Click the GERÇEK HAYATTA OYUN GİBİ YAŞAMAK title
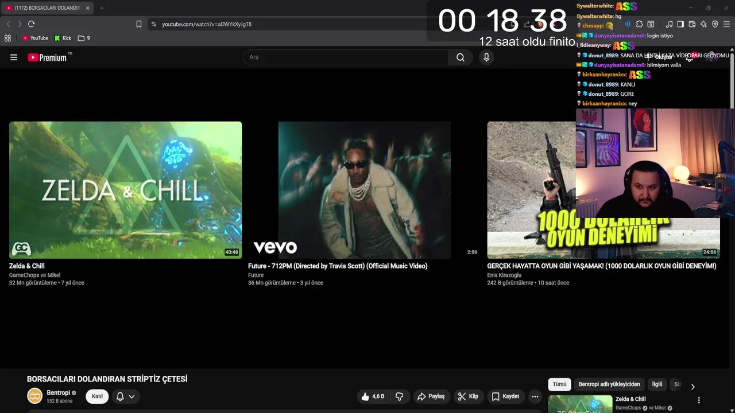735x413 pixels. [x=602, y=266]
